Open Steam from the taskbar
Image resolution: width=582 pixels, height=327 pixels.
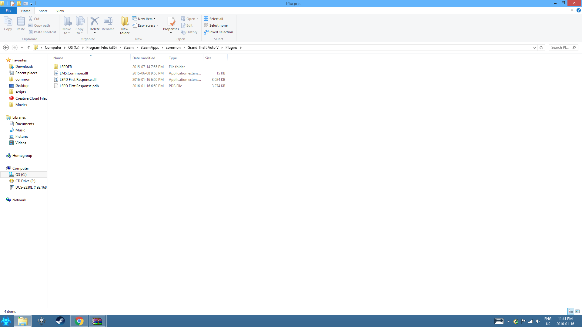pyautogui.click(x=60, y=321)
